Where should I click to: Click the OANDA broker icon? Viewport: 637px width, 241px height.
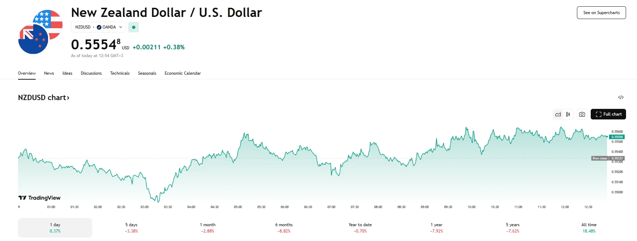click(99, 27)
